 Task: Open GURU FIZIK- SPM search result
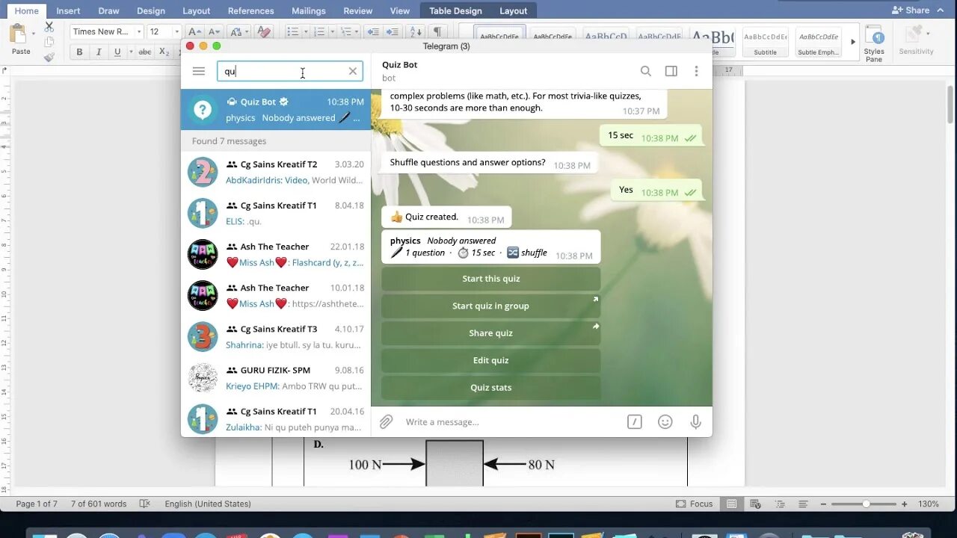click(276, 377)
